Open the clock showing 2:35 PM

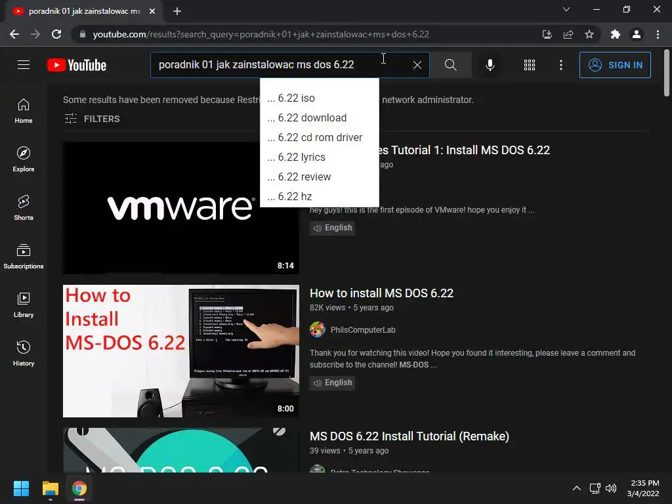pos(643,488)
